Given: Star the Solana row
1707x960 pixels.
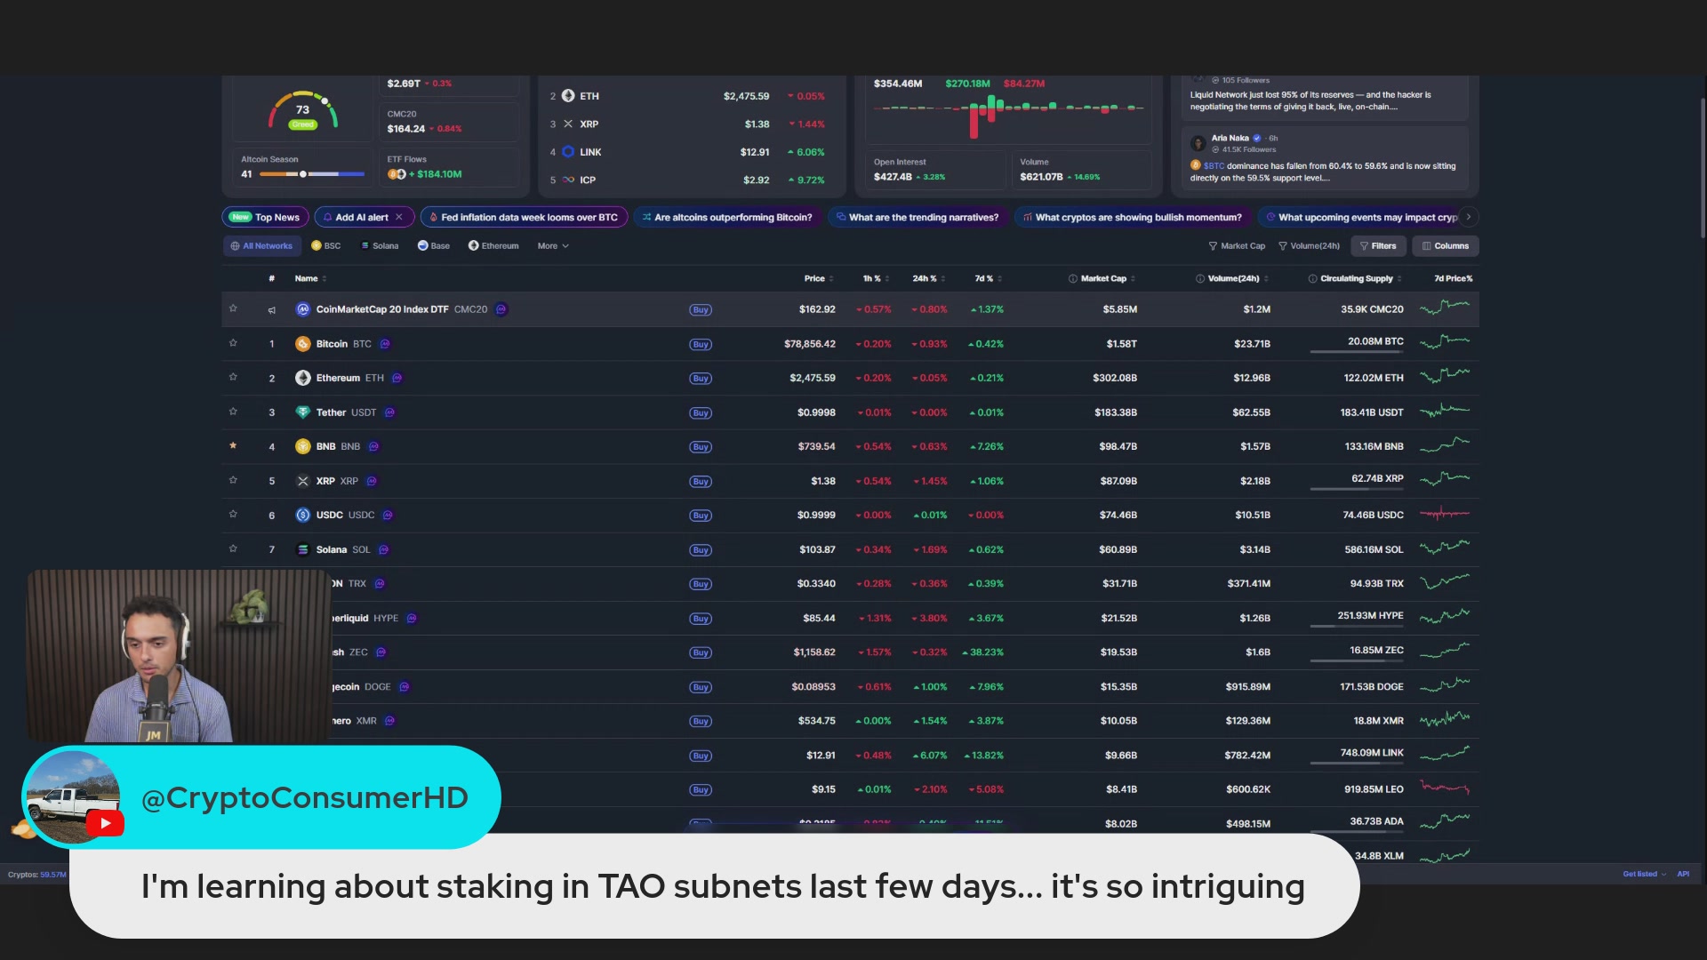Looking at the screenshot, I should (233, 548).
